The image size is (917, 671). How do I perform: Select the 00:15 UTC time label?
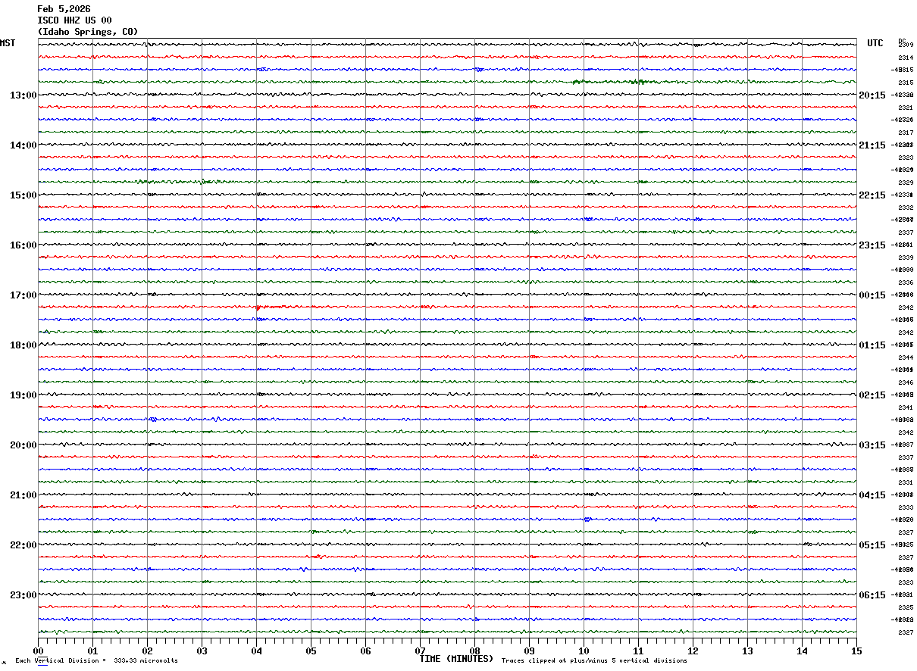pyautogui.click(x=872, y=295)
